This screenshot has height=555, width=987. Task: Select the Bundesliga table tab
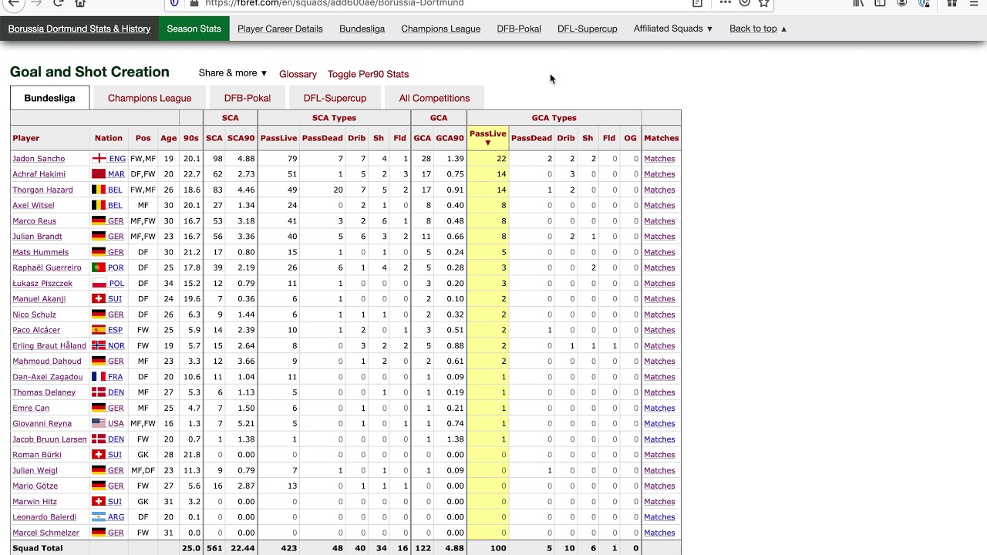click(49, 98)
